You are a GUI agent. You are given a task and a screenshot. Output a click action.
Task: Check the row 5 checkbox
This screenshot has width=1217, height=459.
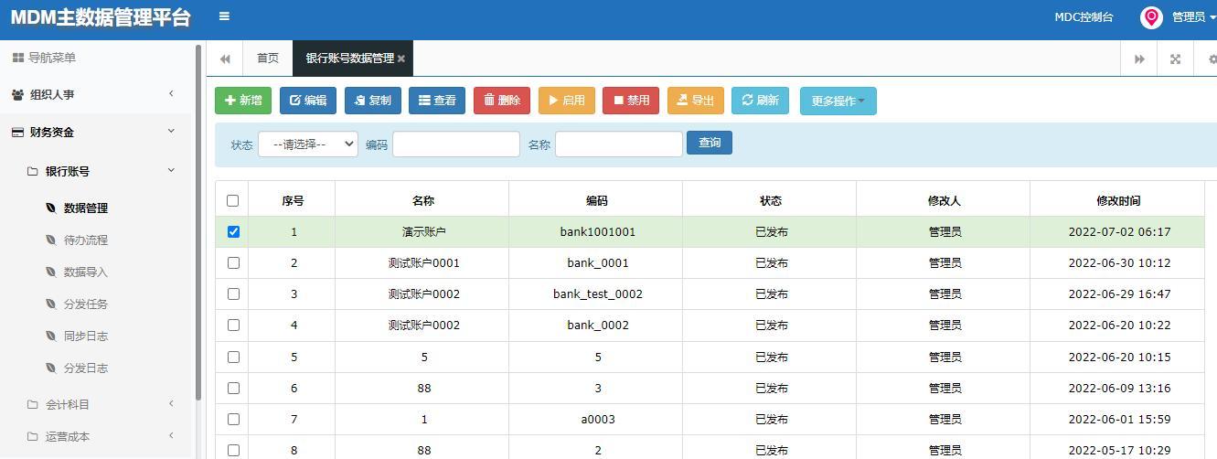[233, 357]
